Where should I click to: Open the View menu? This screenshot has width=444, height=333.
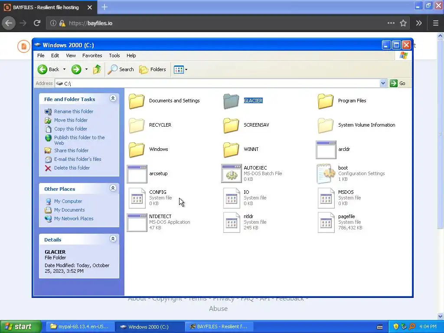[71, 55]
